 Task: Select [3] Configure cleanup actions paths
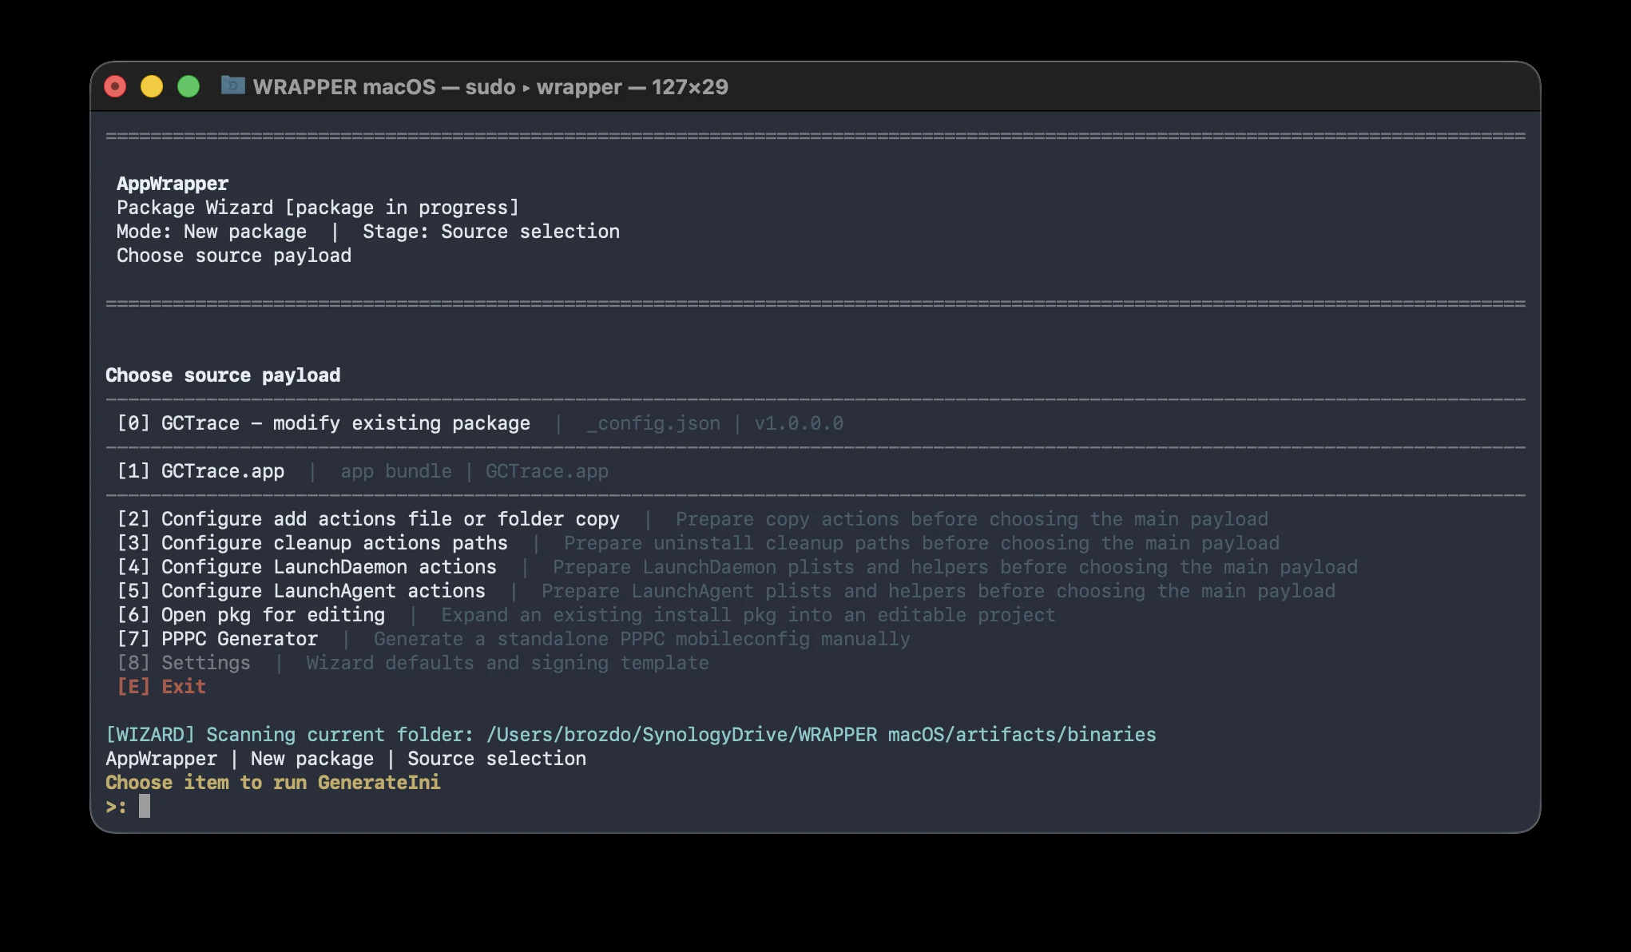click(312, 543)
